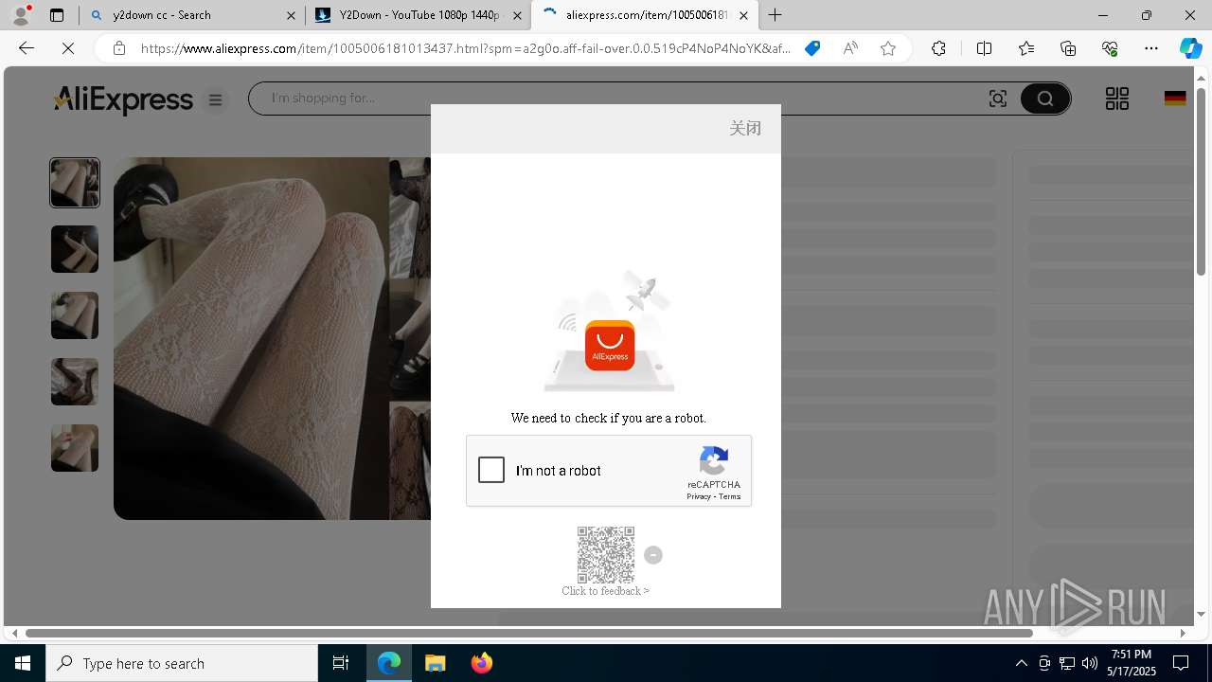Screen dimensions: 1212x682
Task: Open the QR app download icon
Action: pos(1117,99)
